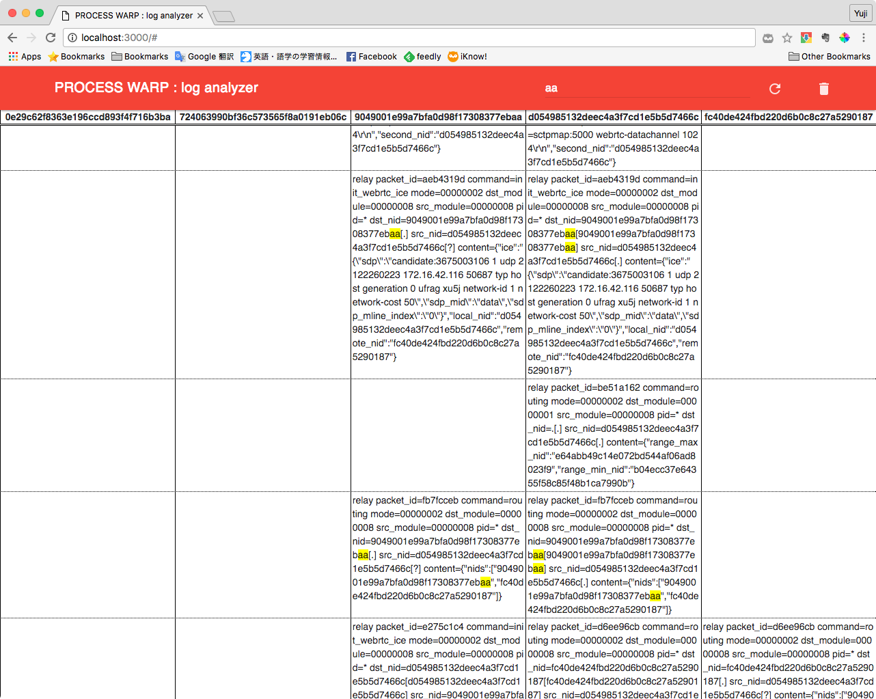Click the search field containing 'aa'

coord(646,88)
